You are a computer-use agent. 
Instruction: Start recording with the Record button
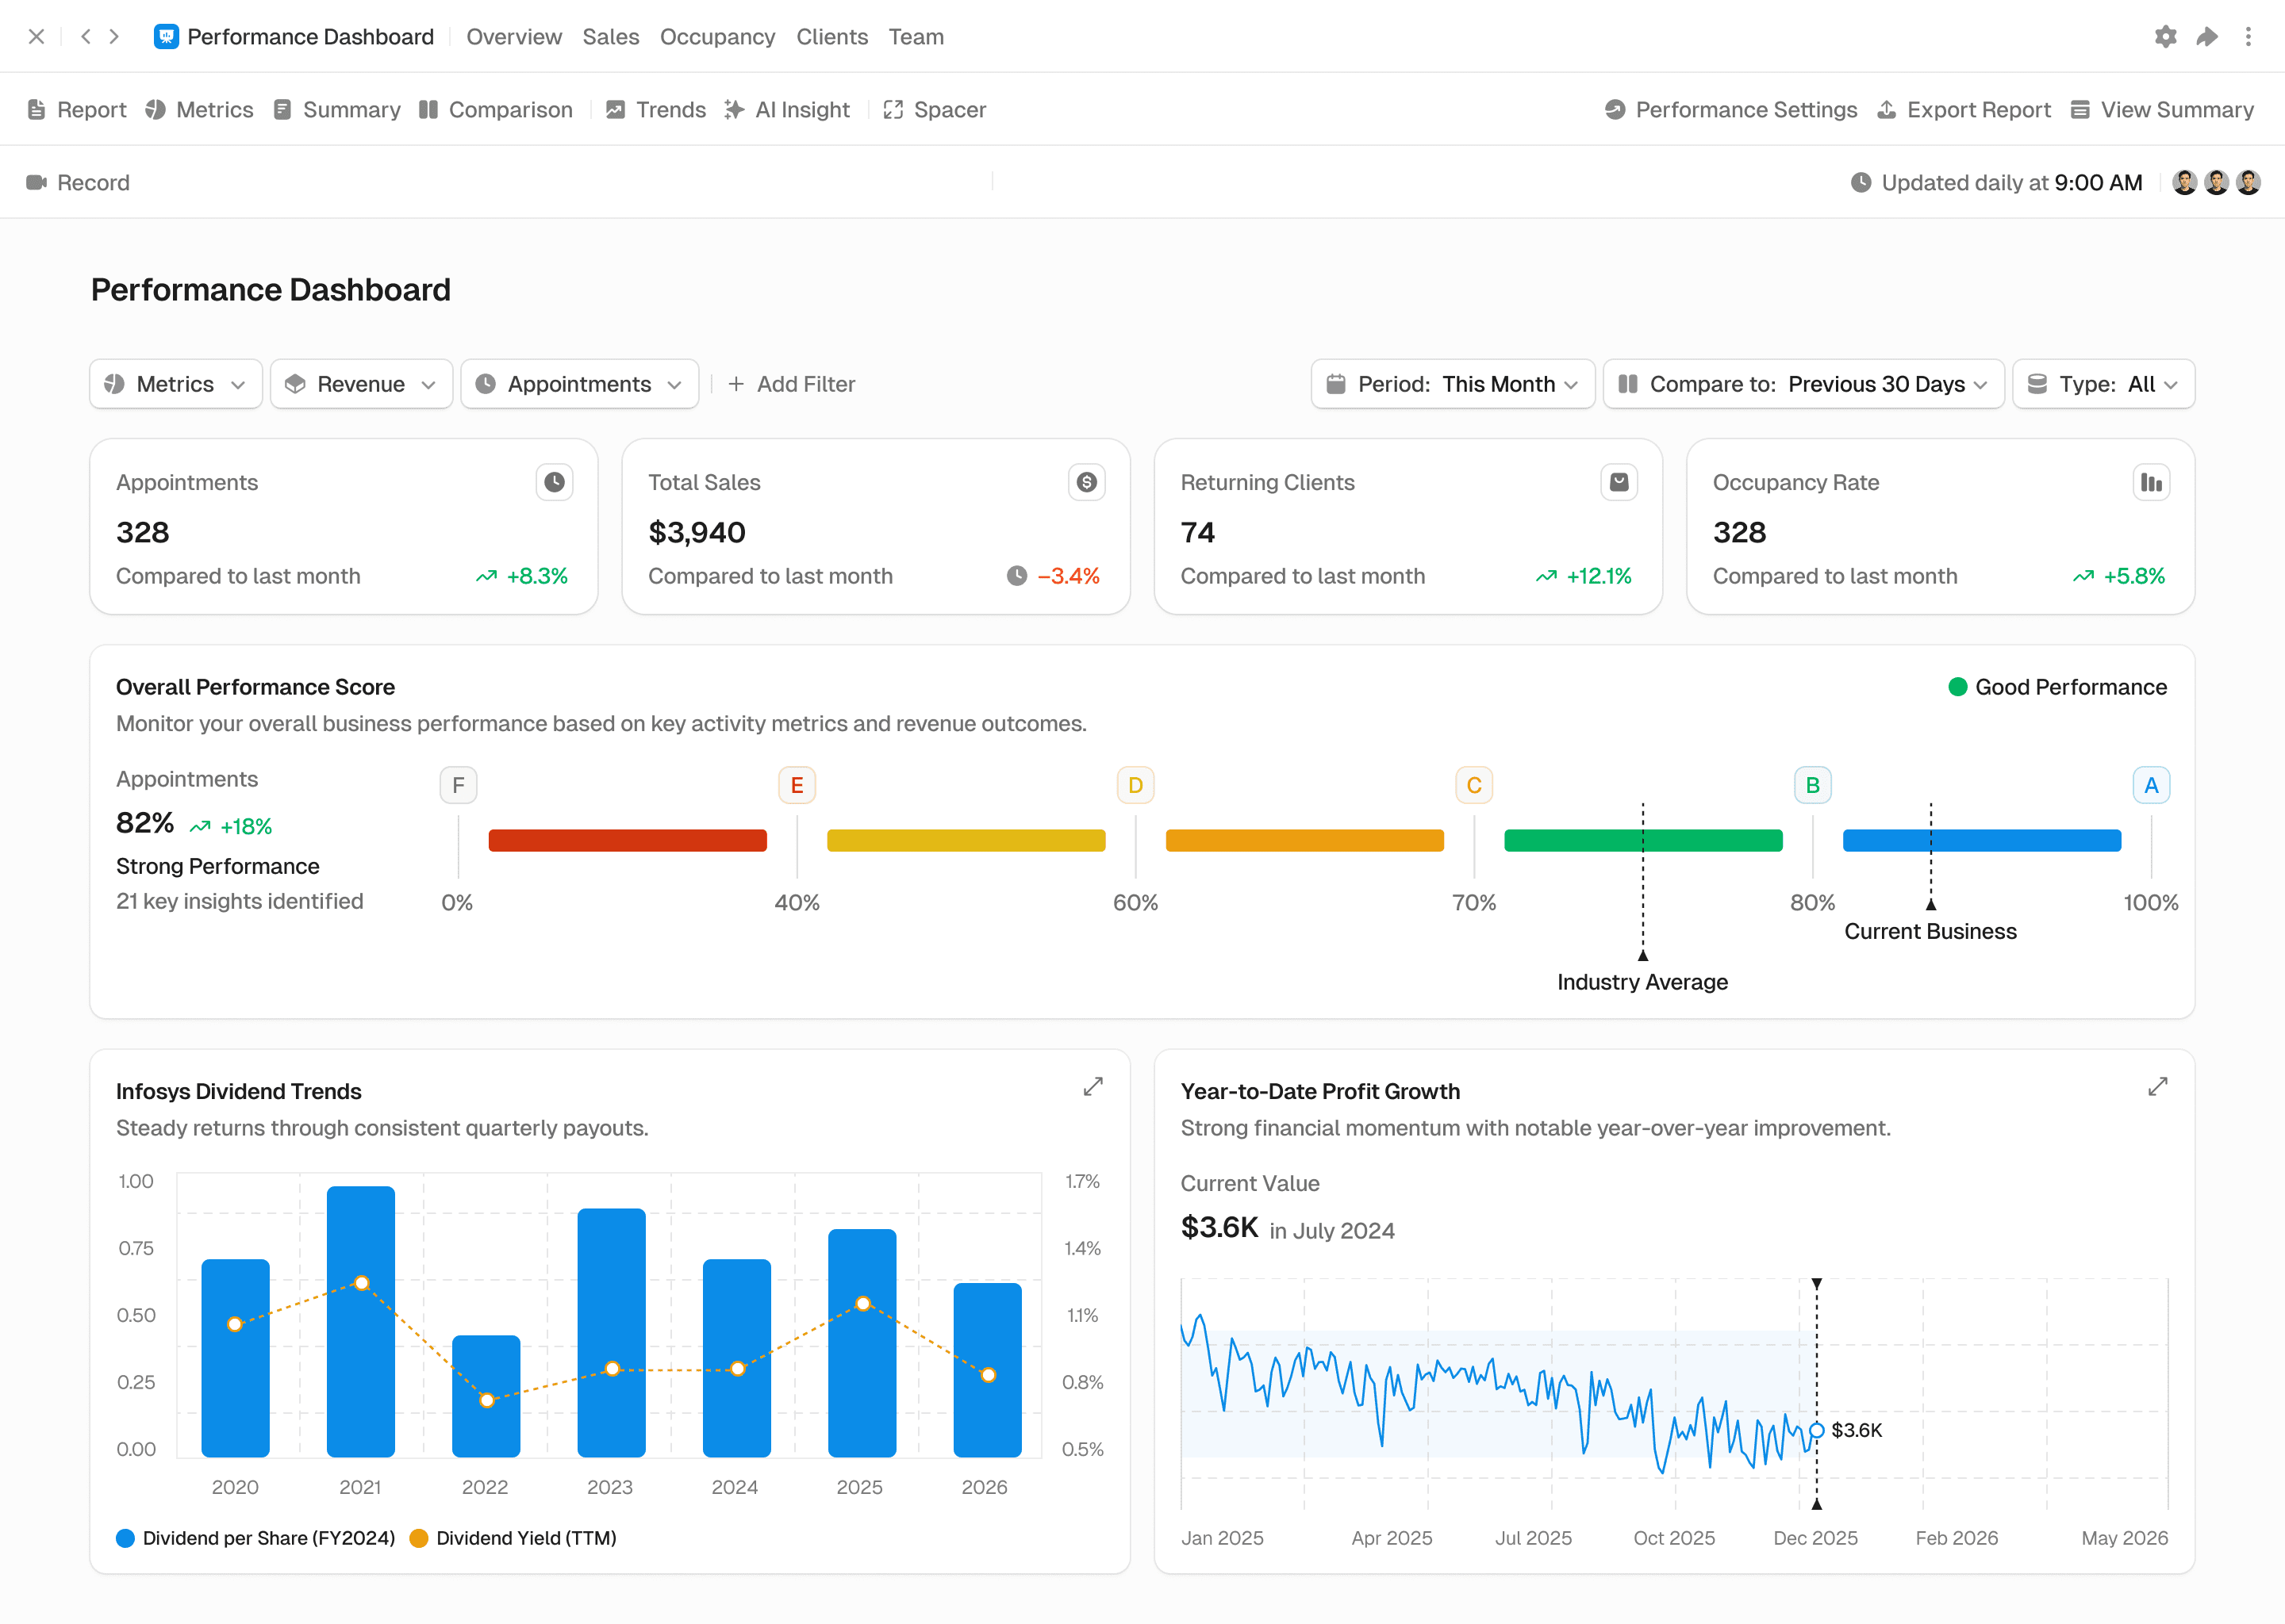(78, 182)
